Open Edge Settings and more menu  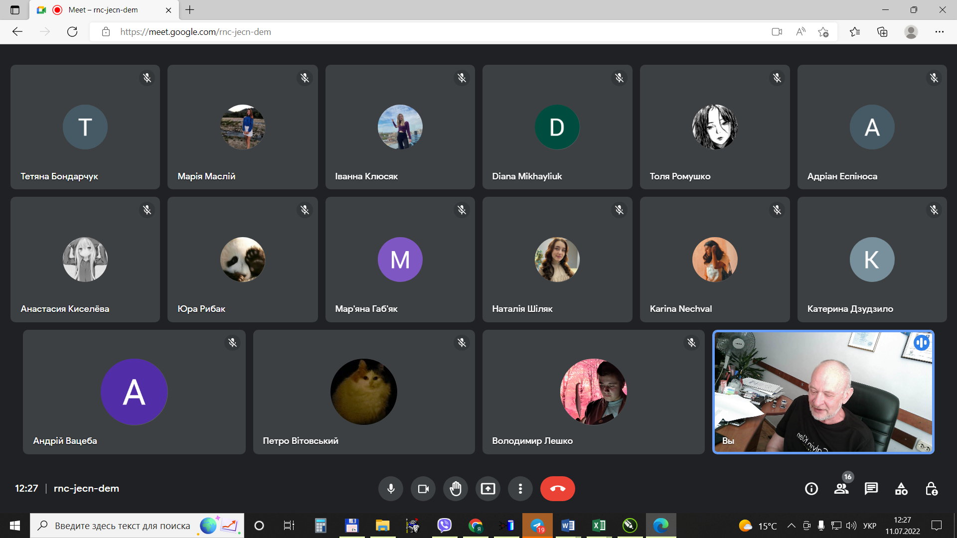pos(939,32)
